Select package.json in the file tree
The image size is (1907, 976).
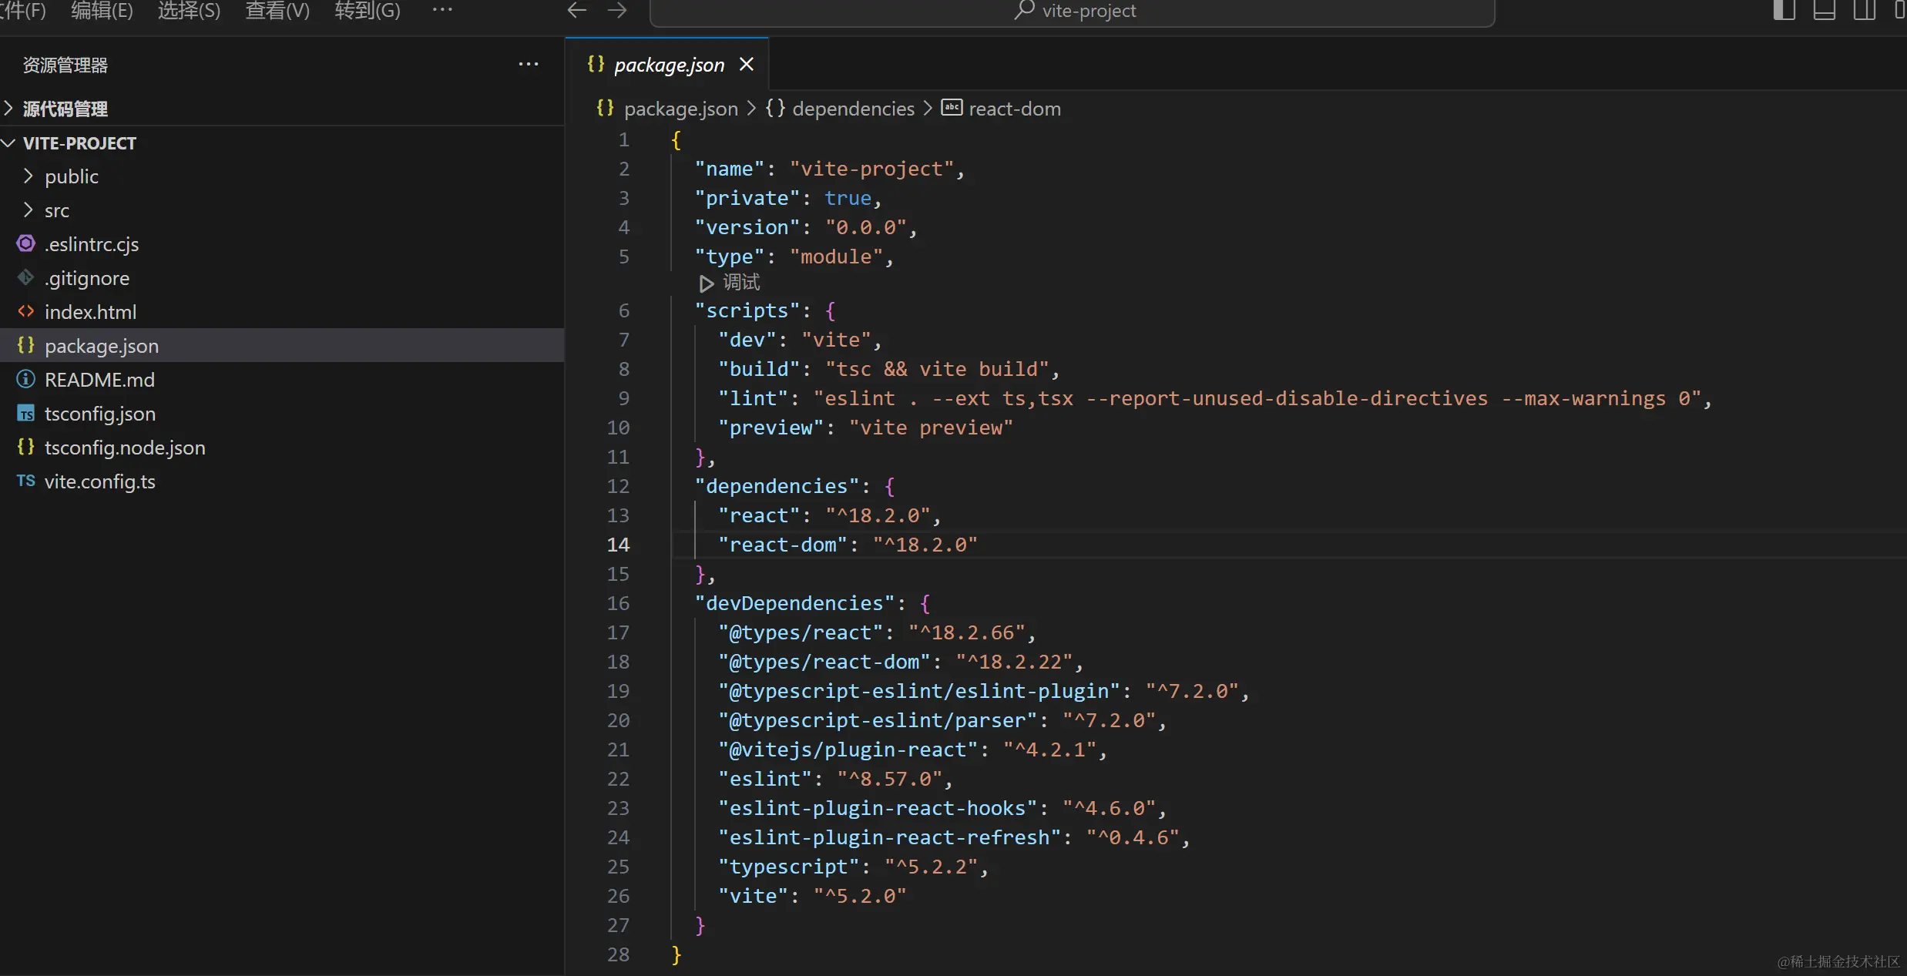[282, 346]
